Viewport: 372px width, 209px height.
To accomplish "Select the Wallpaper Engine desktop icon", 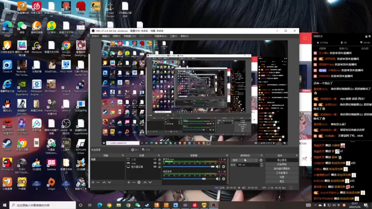I will point(37,88).
